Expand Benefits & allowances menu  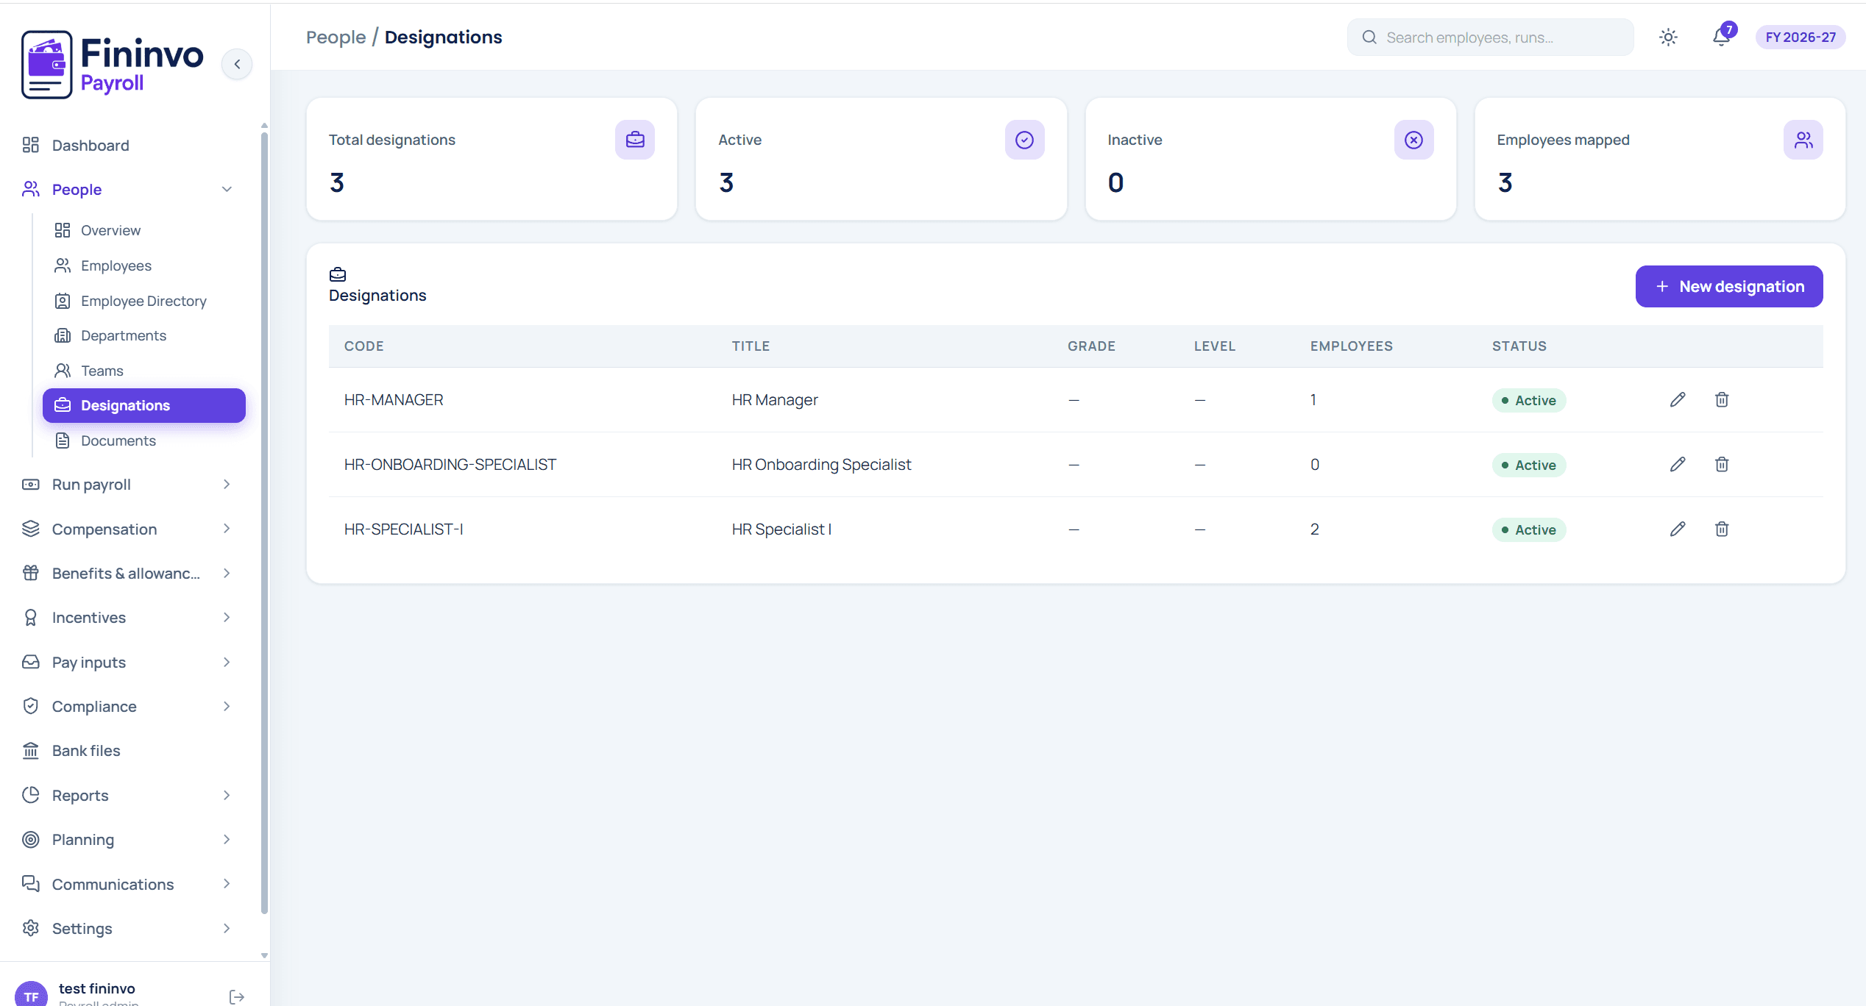(x=132, y=573)
